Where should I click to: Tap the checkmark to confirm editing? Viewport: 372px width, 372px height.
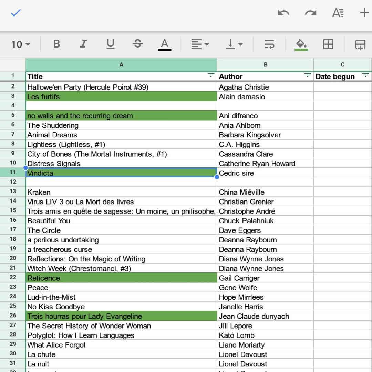pos(16,13)
